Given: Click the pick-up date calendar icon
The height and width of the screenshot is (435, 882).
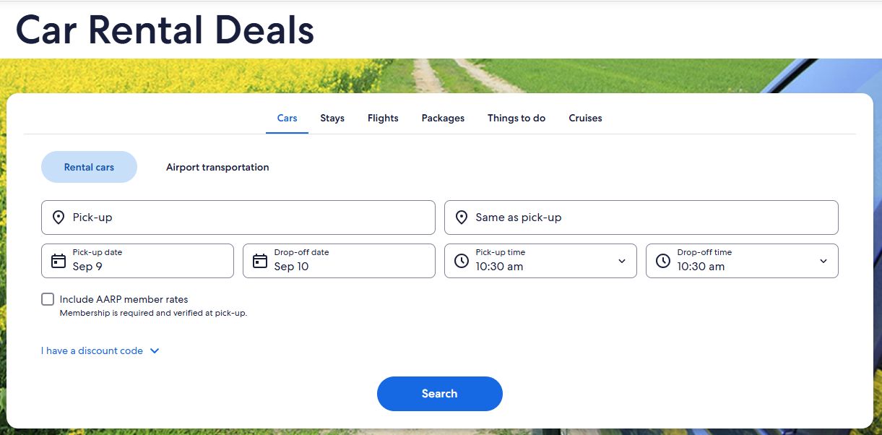Looking at the screenshot, I should pos(59,261).
